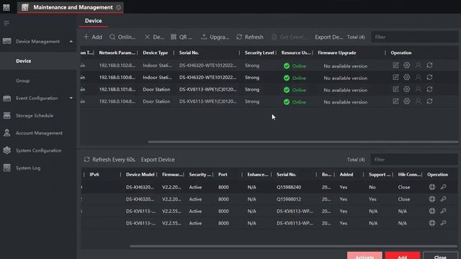The image size is (461, 259).
Task: Select online row with serial Q15988240
Action: (269, 187)
